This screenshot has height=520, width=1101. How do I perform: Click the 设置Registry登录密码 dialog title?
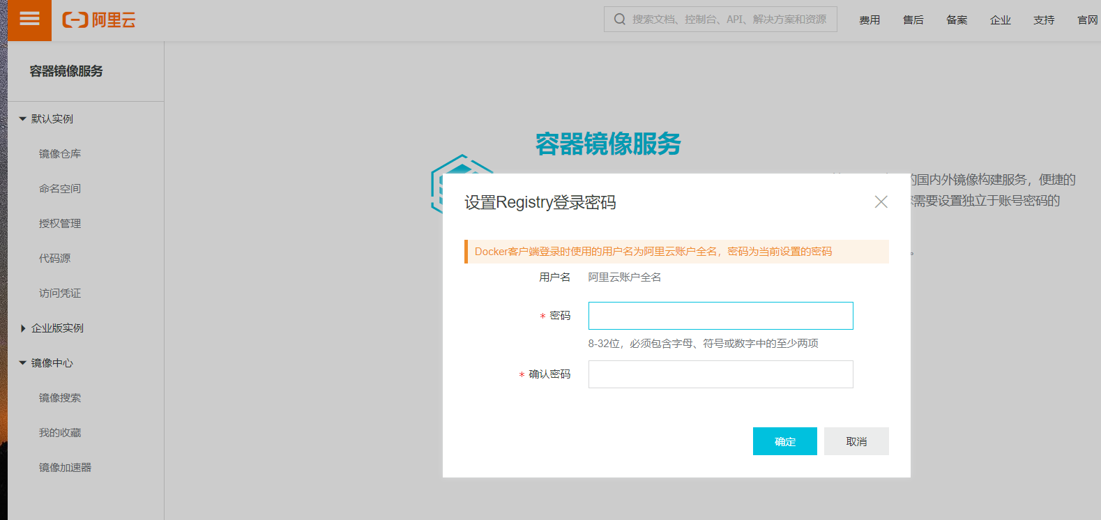(540, 202)
